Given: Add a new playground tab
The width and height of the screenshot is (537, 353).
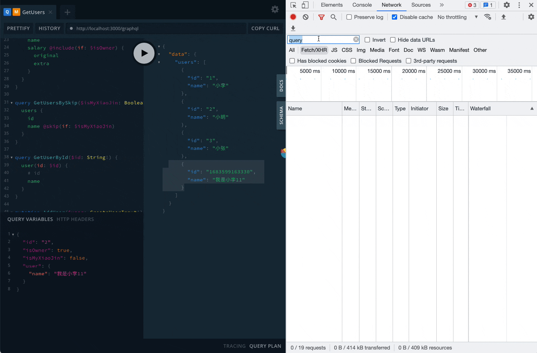Looking at the screenshot, I should point(67,12).
